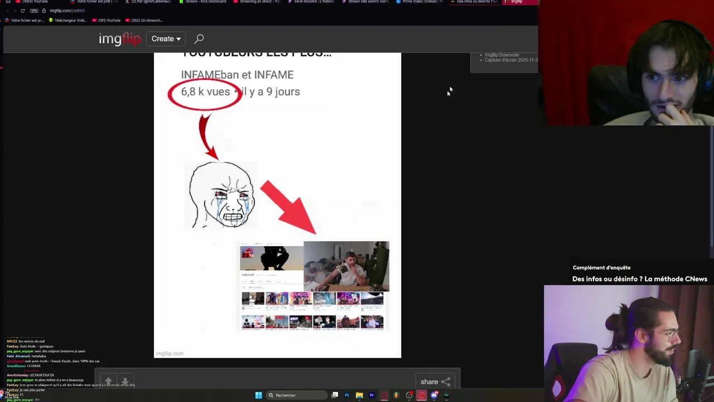714x402 pixels.
Task: Switch to the Stream Site search tab
Action: [365, 2]
